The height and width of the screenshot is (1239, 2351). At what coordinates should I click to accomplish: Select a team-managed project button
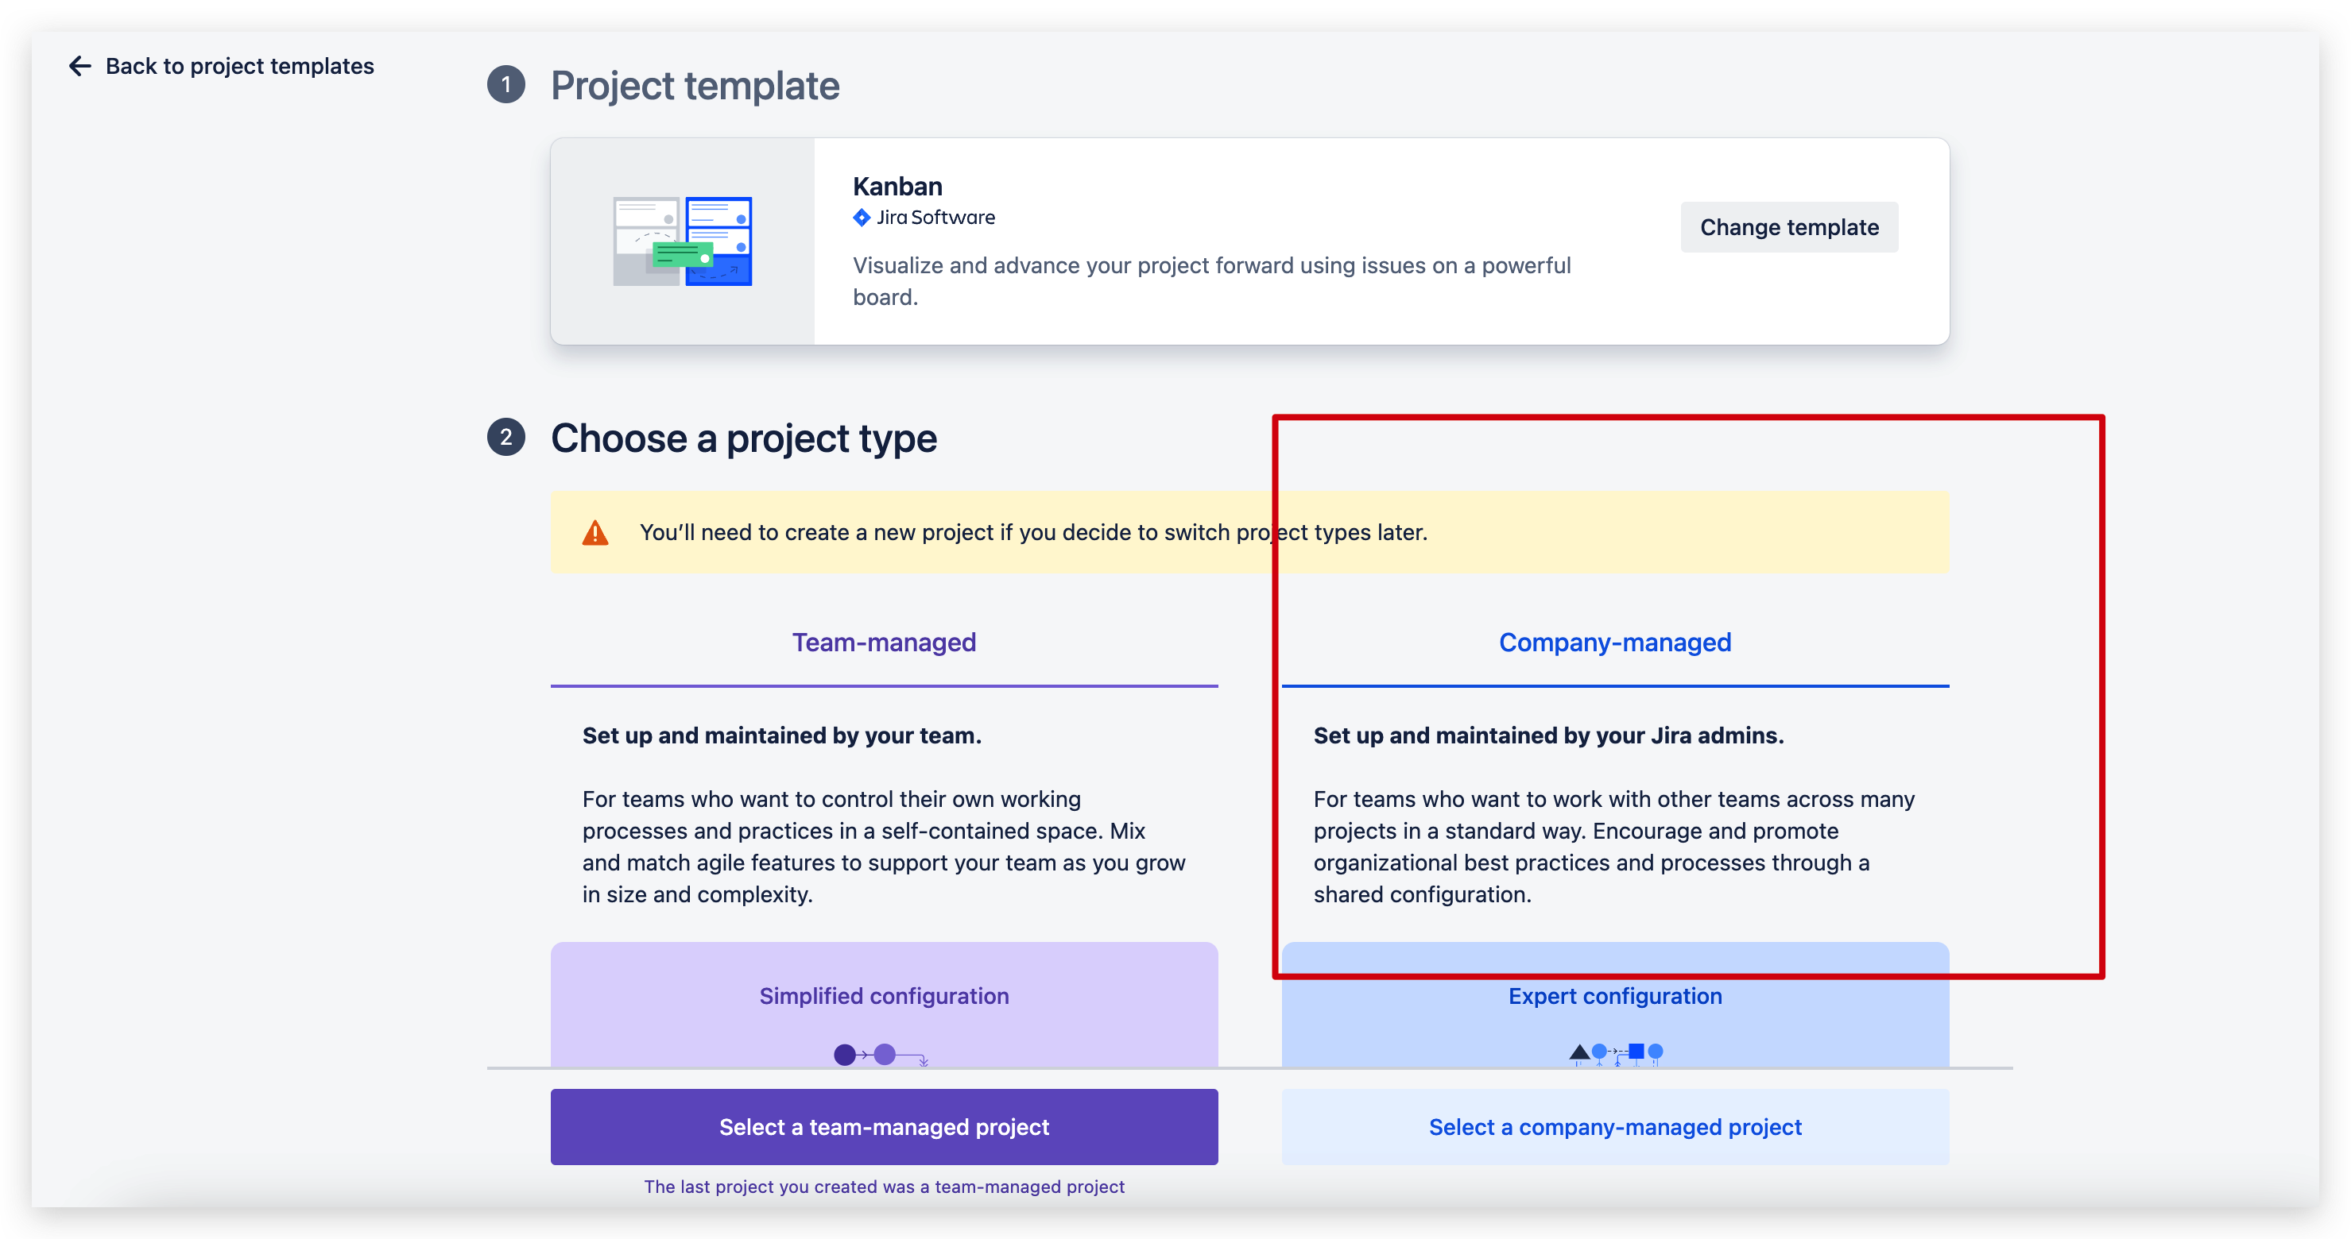(884, 1127)
